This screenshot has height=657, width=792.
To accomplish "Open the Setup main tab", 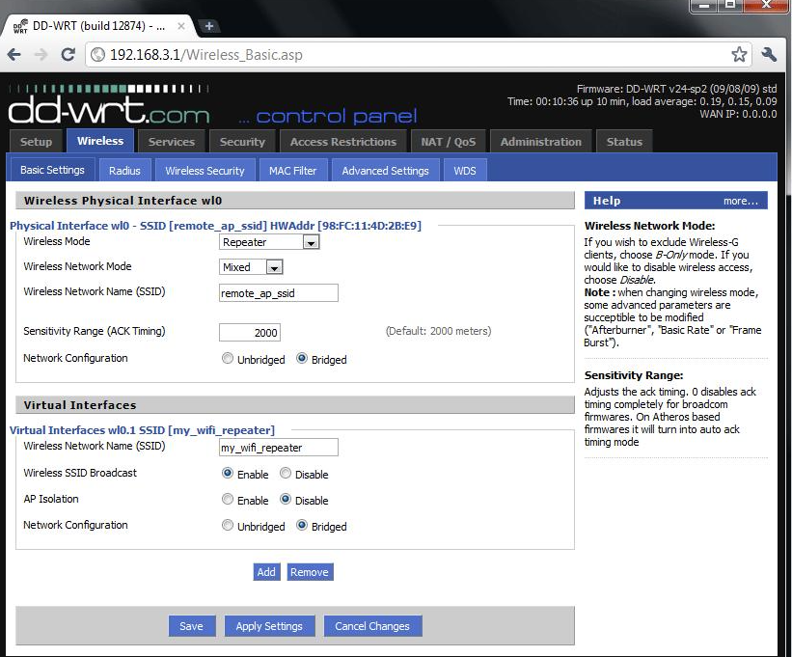I will 36,142.
